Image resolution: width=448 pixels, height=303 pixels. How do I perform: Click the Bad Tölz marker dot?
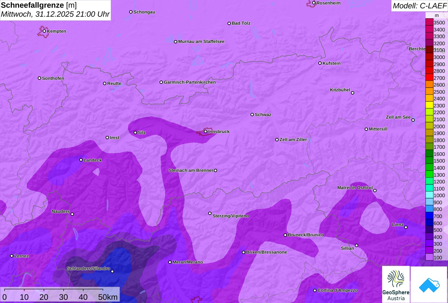pos(229,23)
